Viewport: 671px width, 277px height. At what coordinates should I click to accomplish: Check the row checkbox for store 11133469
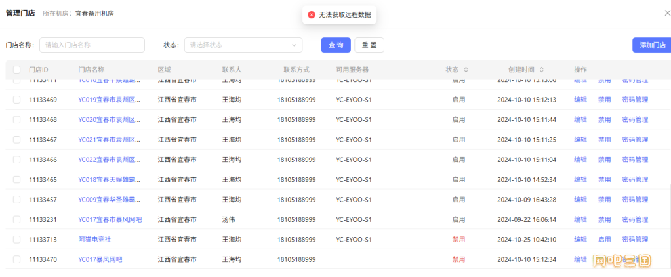[16, 100]
